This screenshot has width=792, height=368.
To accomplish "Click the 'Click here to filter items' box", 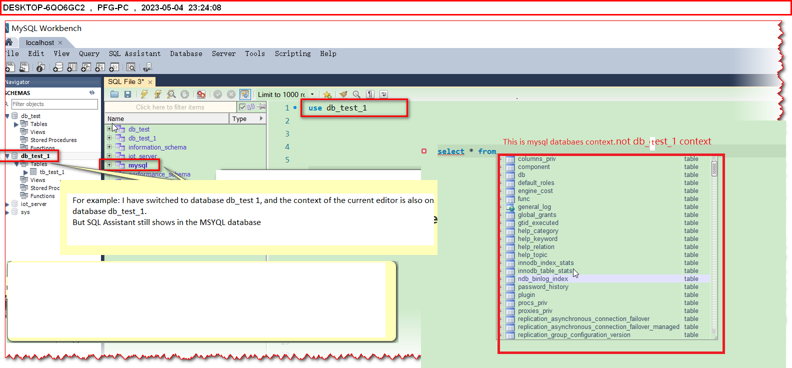I will click(x=170, y=107).
